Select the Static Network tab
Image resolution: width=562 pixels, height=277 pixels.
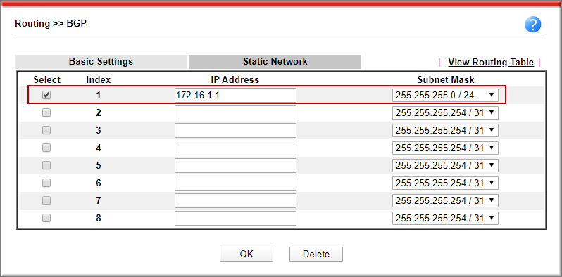[275, 62]
